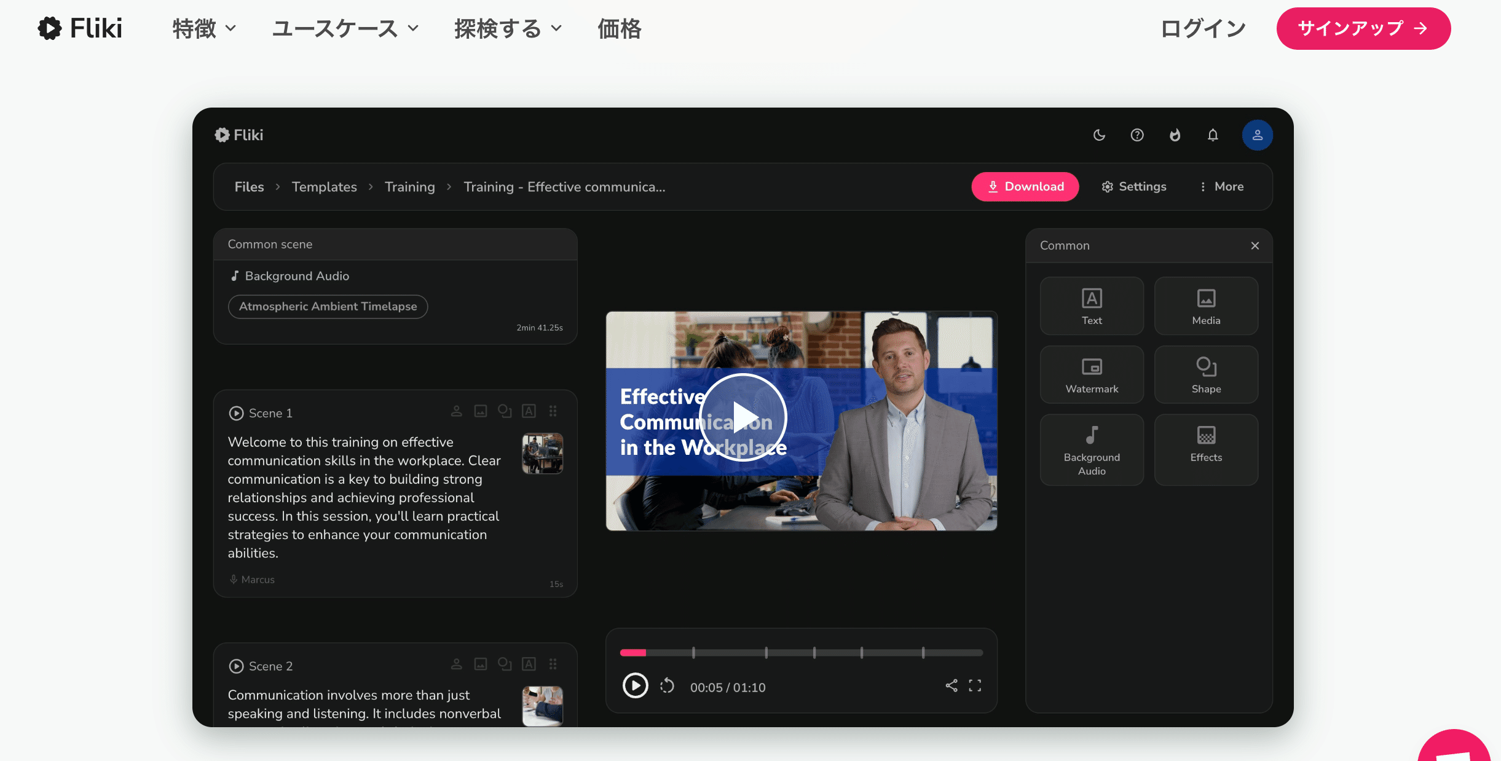The image size is (1501, 761).
Task: Open the 価格 pricing page
Action: coord(620,28)
